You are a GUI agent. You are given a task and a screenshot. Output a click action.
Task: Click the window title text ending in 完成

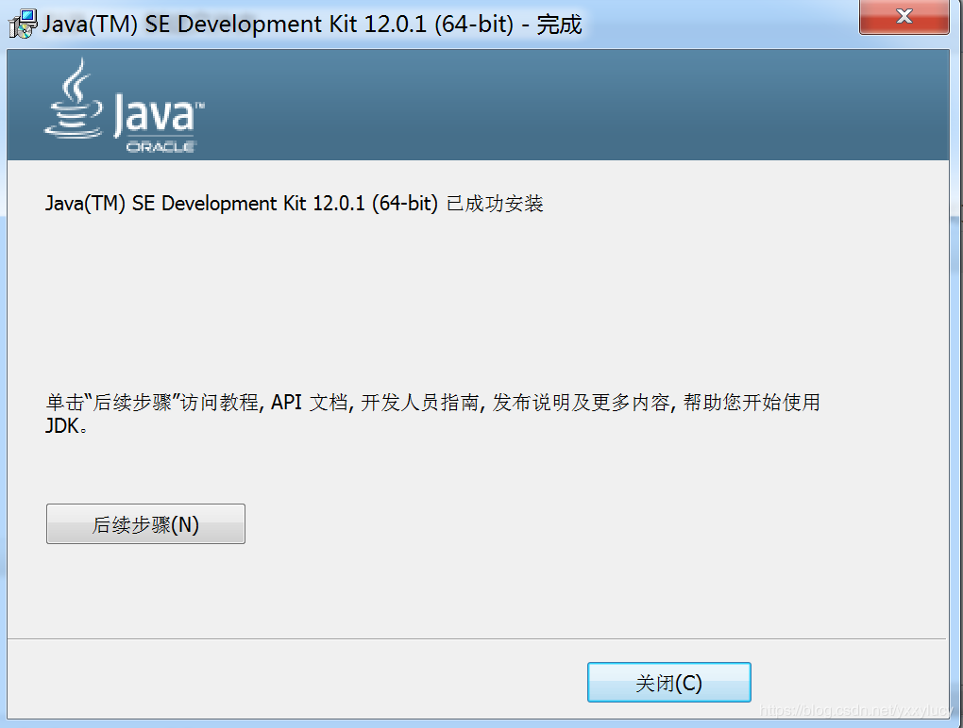point(312,25)
